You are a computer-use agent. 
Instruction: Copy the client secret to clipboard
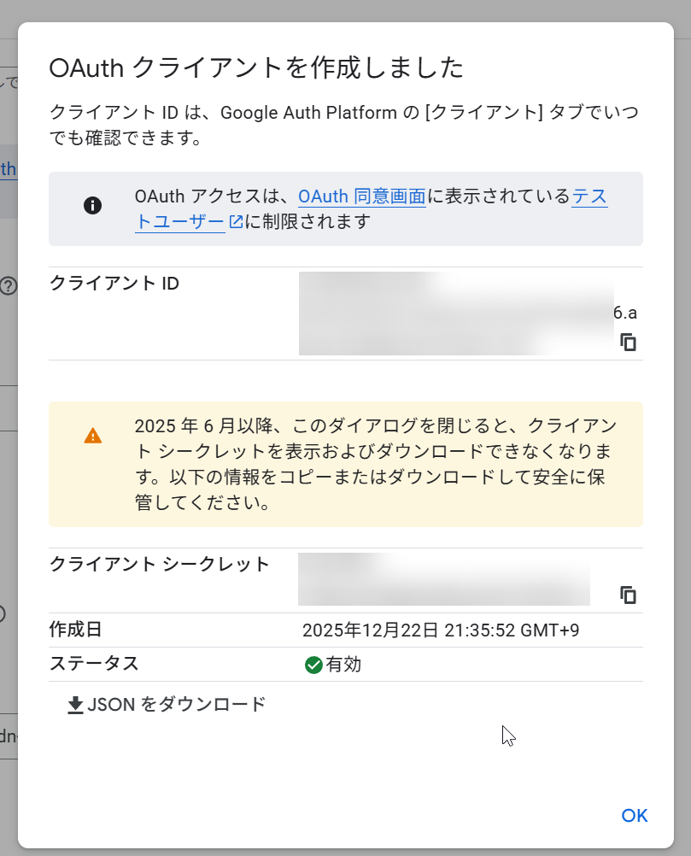click(629, 595)
